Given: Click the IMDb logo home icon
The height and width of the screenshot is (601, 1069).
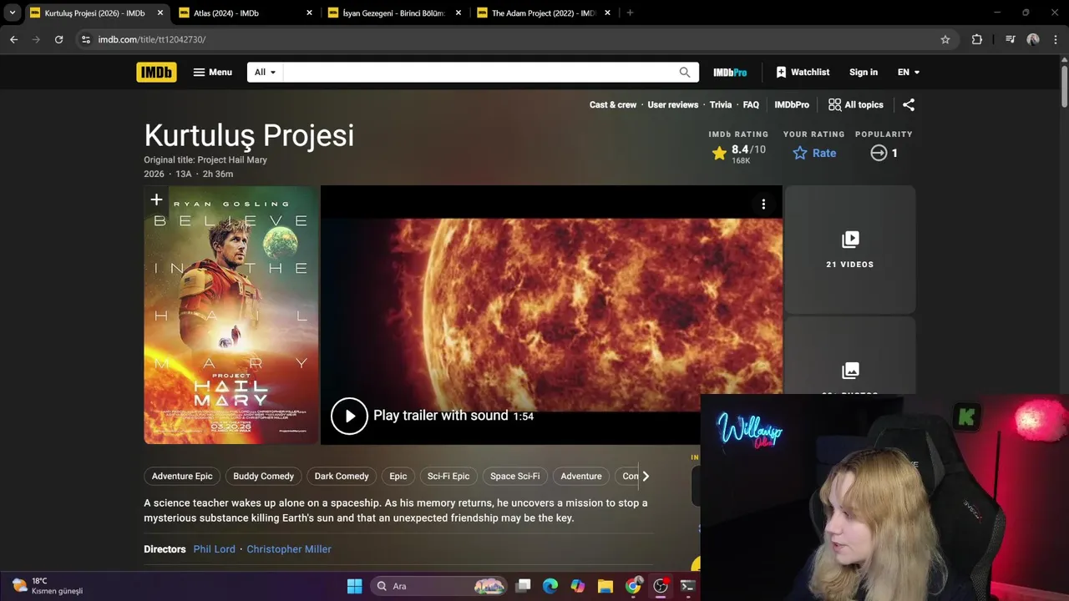Looking at the screenshot, I should click(x=156, y=72).
